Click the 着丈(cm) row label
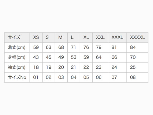 (17, 48)
